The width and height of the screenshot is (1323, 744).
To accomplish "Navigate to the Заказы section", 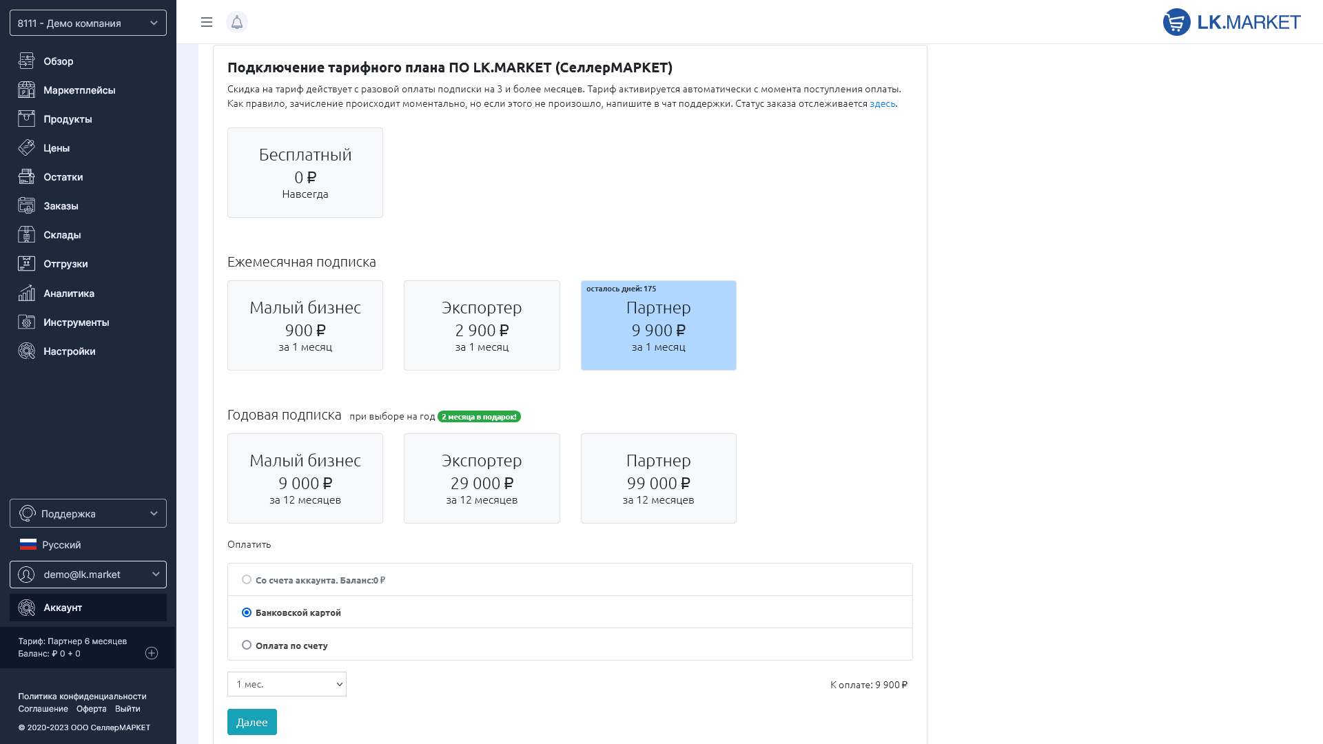I will click(x=61, y=206).
